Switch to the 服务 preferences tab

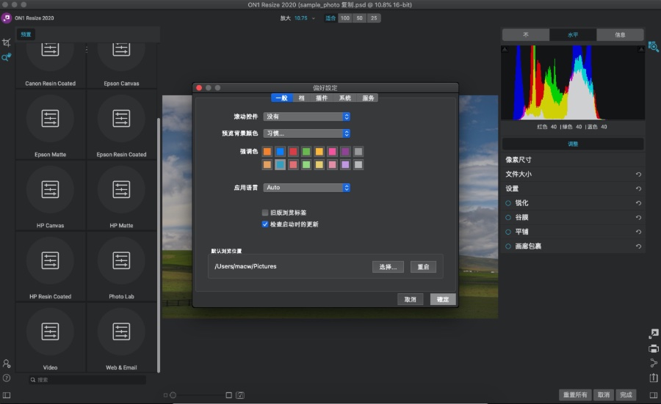pyautogui.click(x=368, y=98)
